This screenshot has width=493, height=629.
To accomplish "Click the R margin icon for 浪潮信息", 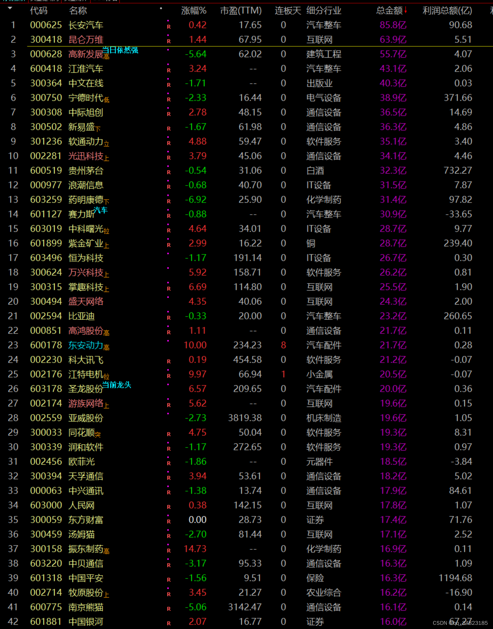I will tap(168, 187).
